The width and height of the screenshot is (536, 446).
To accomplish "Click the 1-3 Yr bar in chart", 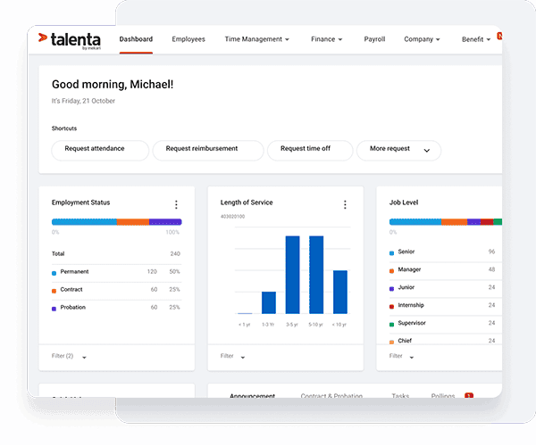I will (x=269, y=302).
